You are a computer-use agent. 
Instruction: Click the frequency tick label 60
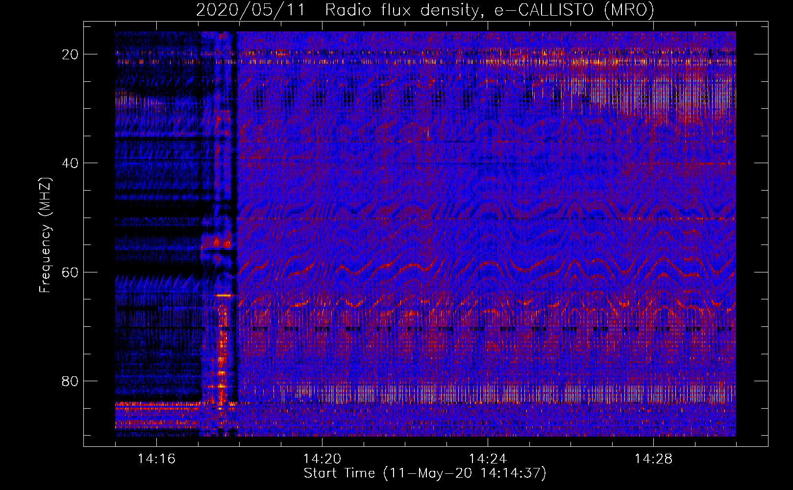[71, 272]
